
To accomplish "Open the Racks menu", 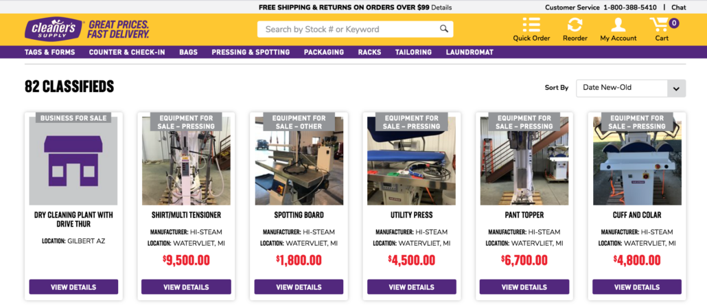I will click(369, 52).
